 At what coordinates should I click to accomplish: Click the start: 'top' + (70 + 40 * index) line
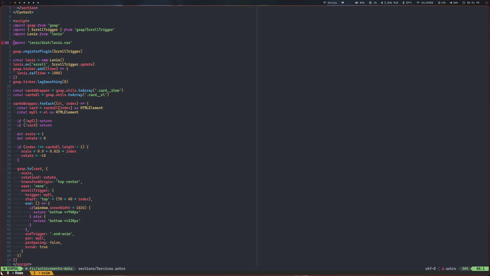[59, 199]
